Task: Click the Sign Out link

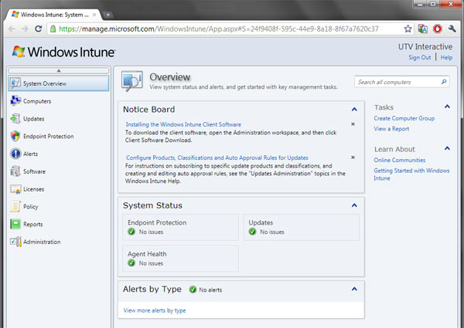Action: 420,58
